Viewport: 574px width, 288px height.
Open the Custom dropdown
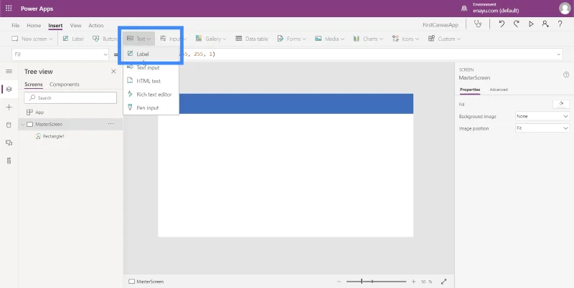tap(444, 39)
